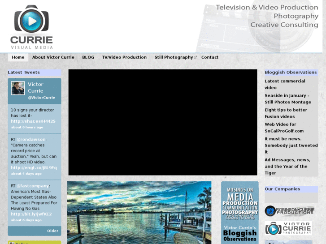
Task: Open 'Eight tips to better Fusion videos'
Action: 286,113
